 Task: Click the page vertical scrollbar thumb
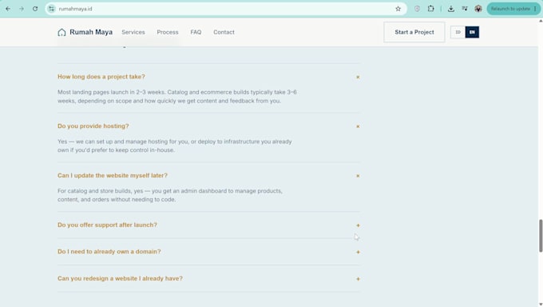click(541, 236)
